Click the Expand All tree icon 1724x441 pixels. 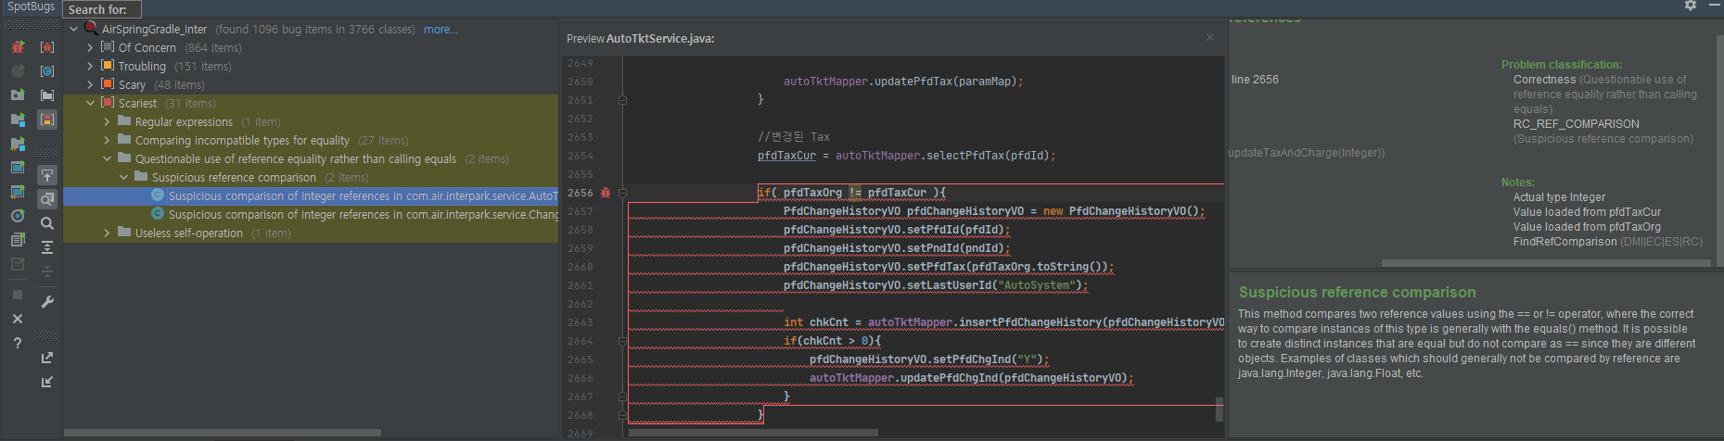click(x=47, y=247)
